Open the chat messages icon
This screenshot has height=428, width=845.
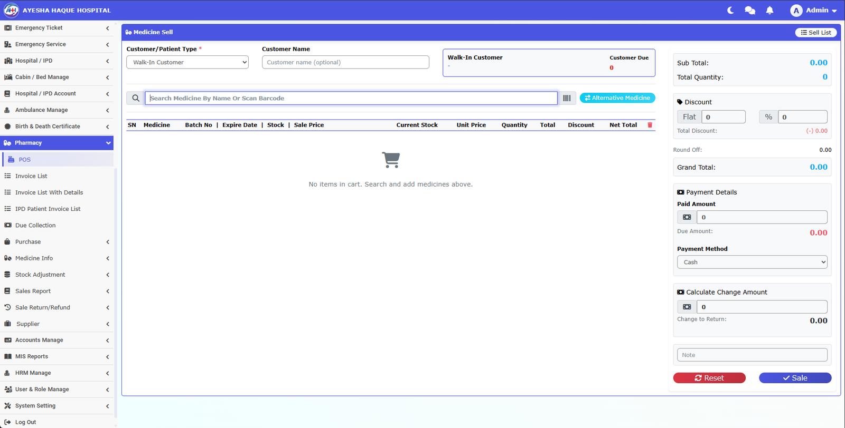750,10
